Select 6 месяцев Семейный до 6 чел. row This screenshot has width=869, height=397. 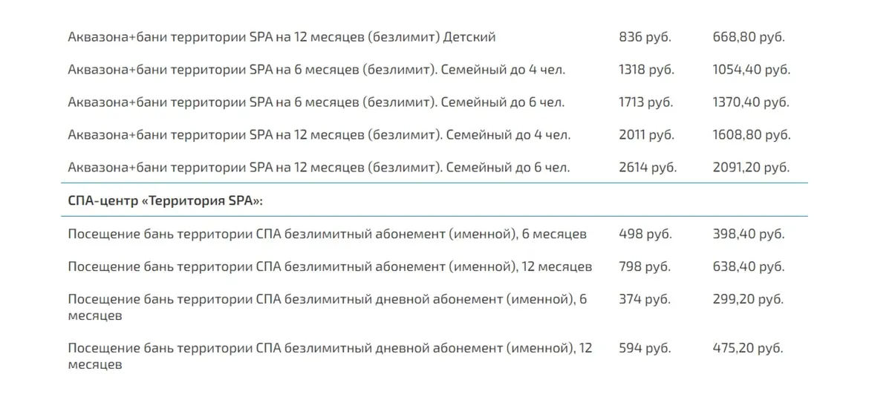point(316,102)
